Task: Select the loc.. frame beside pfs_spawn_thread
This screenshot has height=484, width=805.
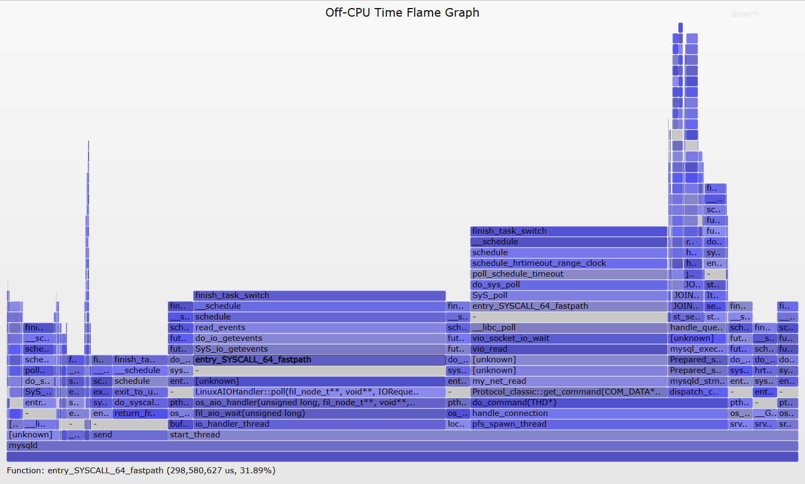Action: point(458,424)
